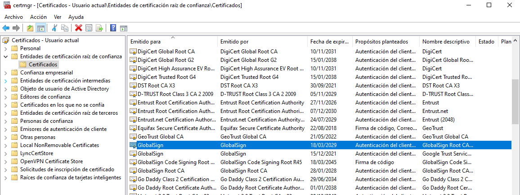The width and height of the screenshot is (520, 195).
Task: Expand the Personal folder node
Action: [x=5, y=48]
